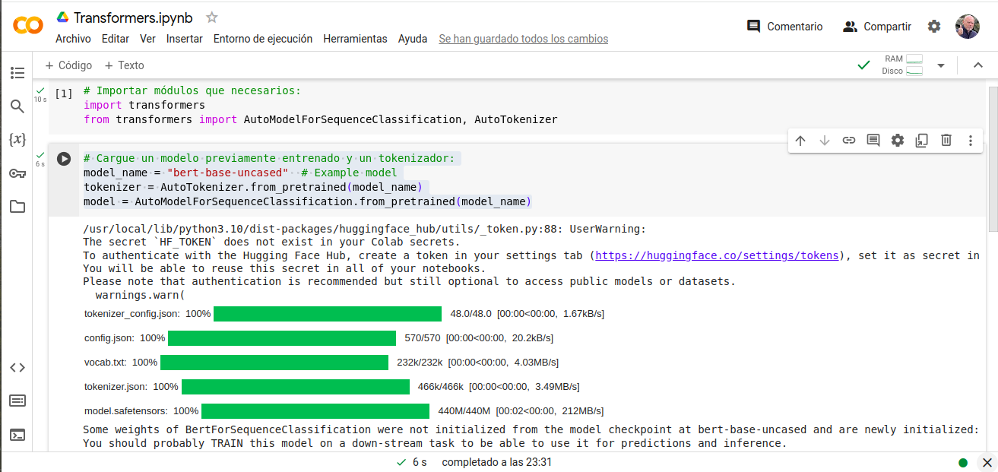Viewport: 998px width, 472px height.
Task: Star the Transformers.ipynb notebook
Action: pyautogui.click(x=212, y=17)
